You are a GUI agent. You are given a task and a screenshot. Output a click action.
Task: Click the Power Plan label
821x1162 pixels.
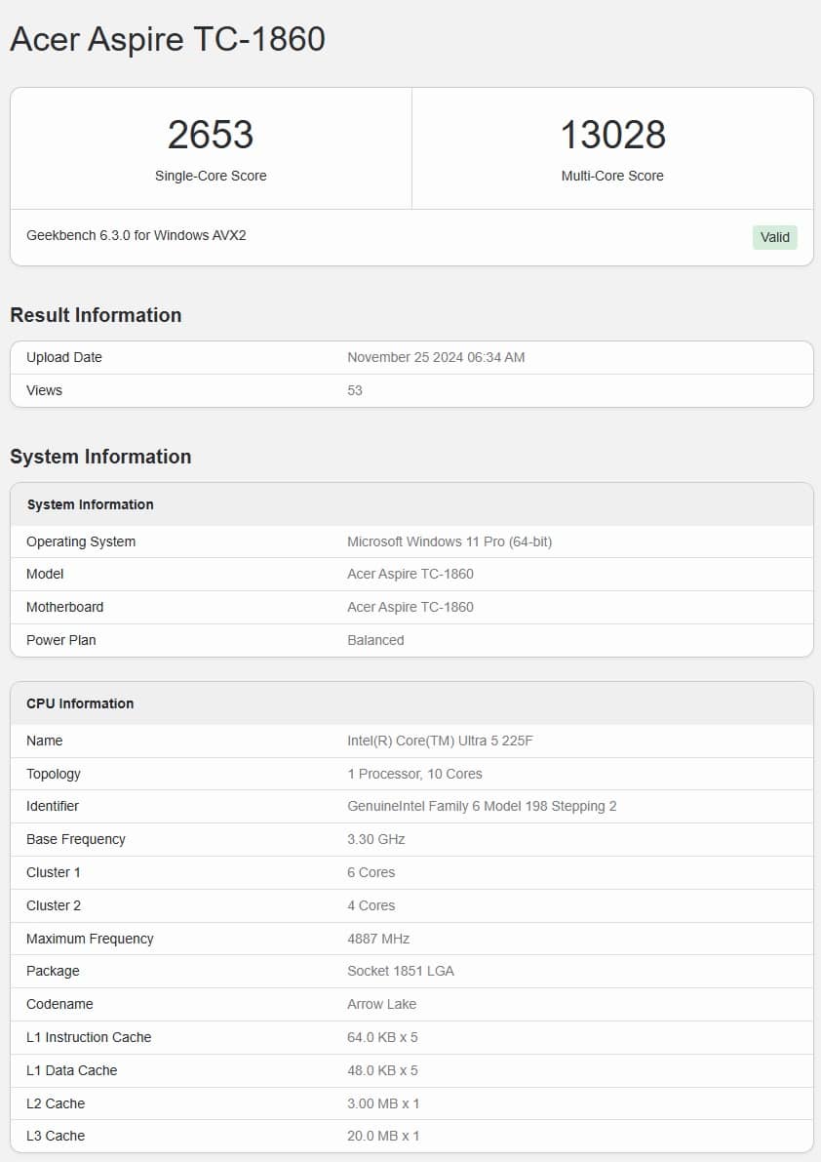[60, 640]
